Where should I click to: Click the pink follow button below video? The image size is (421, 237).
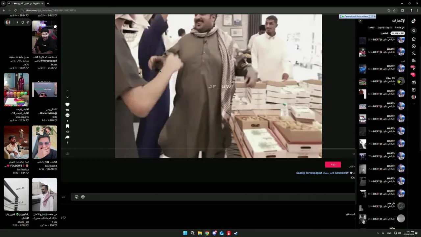pyautogui.click(x=333, y=165)
